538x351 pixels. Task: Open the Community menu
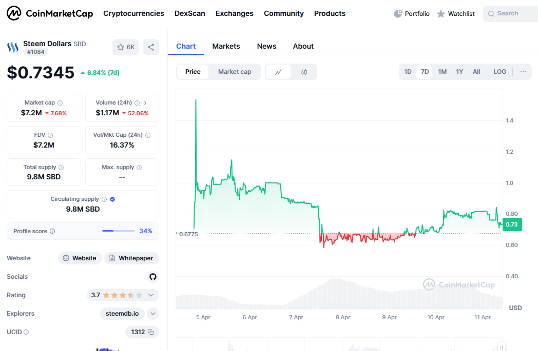click(x=284, y=13)
